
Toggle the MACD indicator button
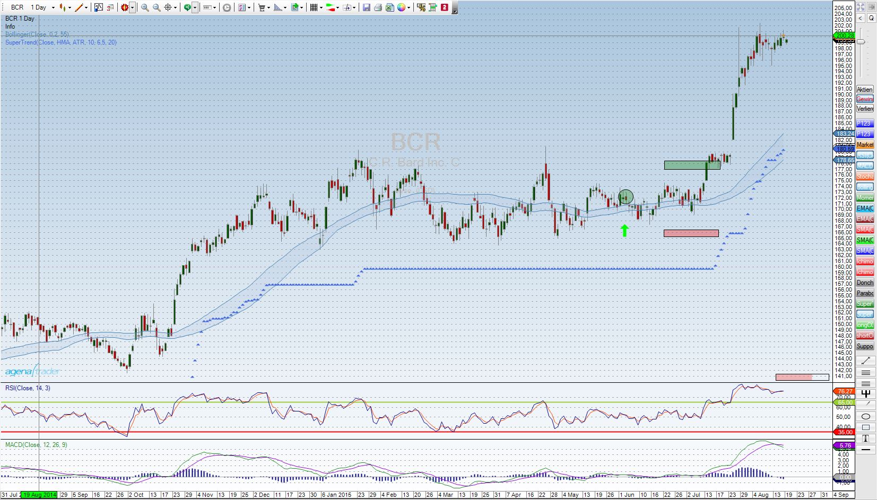pyautogui.click(x=865, y=166)
